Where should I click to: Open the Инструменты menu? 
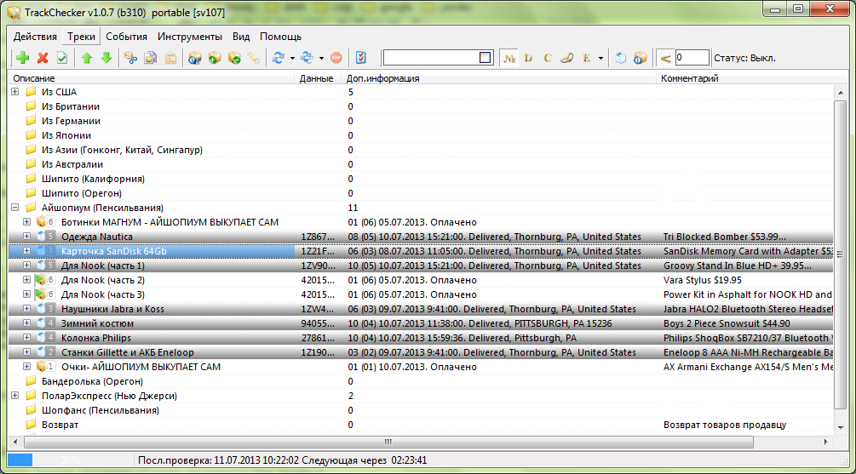pos(190,37)
